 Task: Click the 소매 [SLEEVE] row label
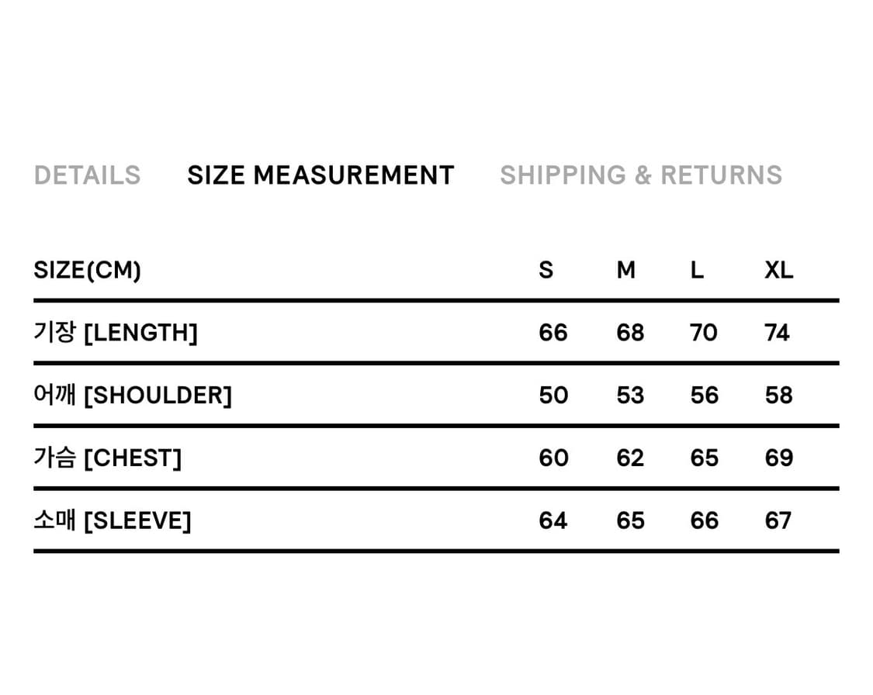coord(113,520)
